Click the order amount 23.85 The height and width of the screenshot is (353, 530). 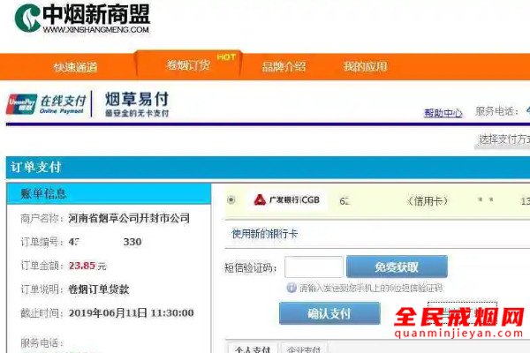pyautogui.click(x=82, y=266)
